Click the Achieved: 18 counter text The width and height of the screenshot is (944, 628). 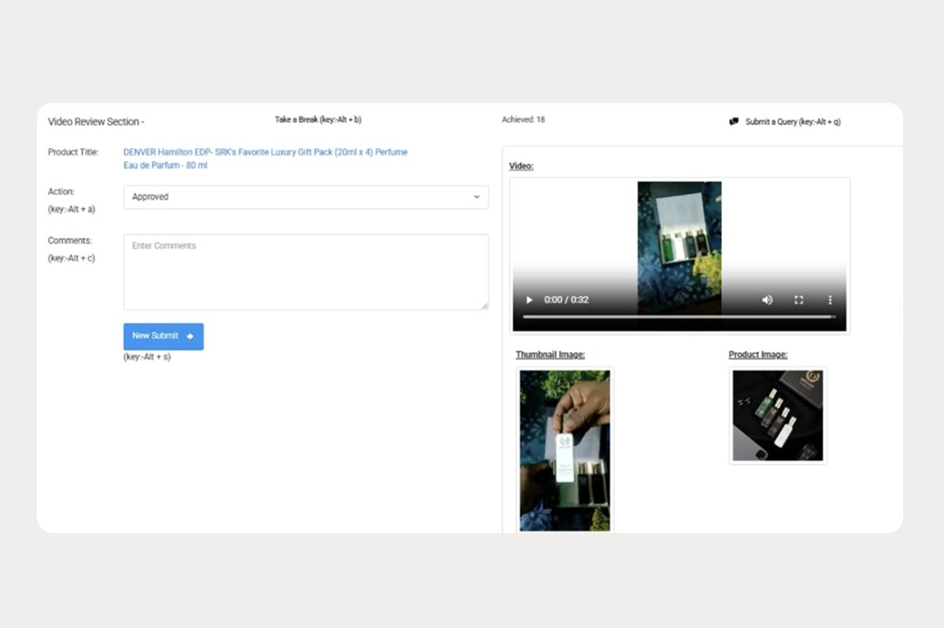click(x=524, y=119)
